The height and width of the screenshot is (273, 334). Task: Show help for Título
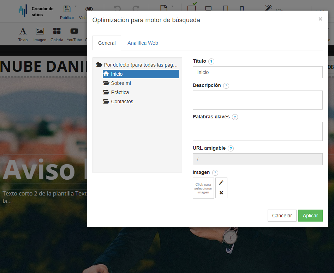211,61
